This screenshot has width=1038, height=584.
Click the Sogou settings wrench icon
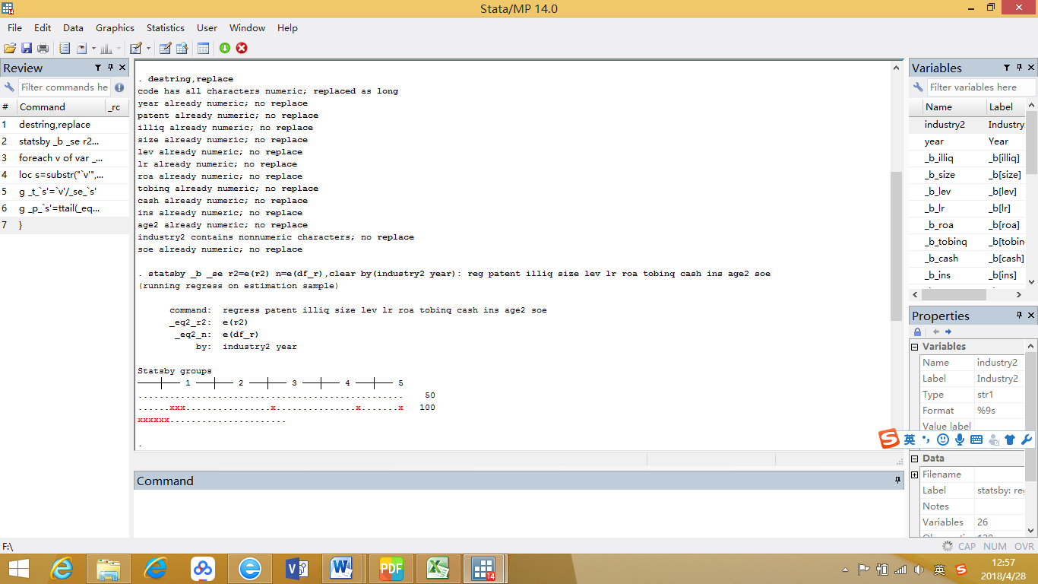pyautogui.click(x=1027, y=440)
